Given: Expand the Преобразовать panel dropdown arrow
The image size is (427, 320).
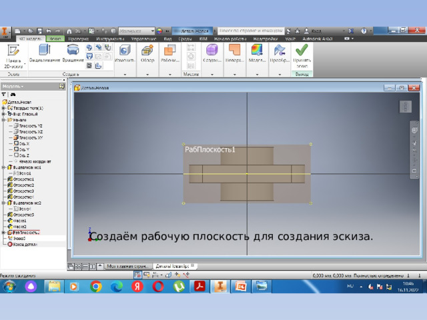Looking at the screenshot, I should (x=280, y=74).
